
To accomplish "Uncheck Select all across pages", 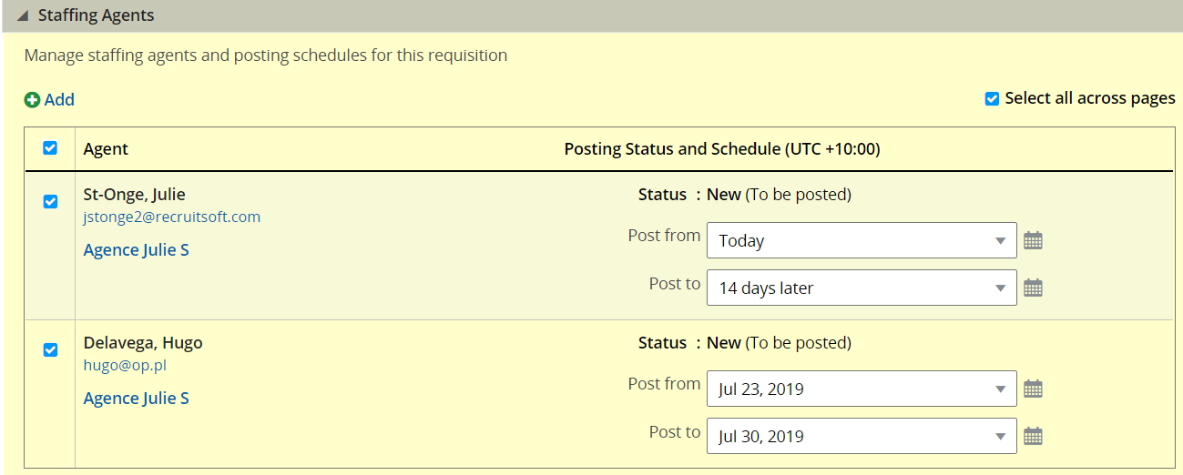I will tap(993, 98).
